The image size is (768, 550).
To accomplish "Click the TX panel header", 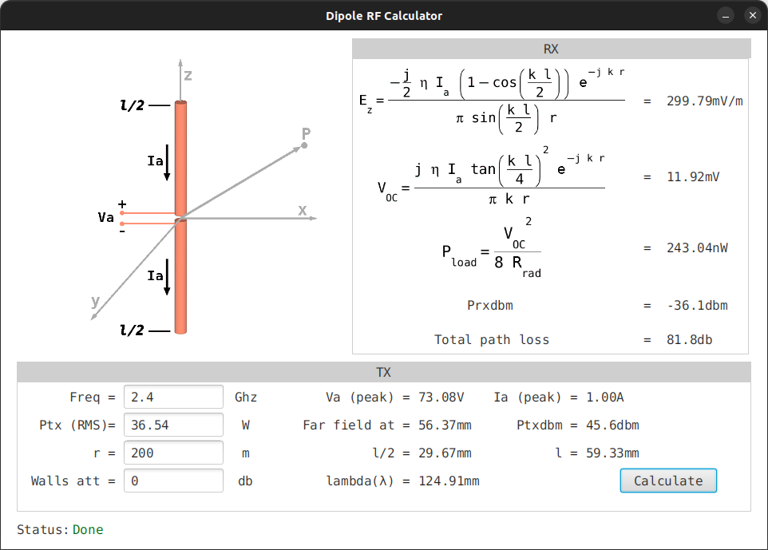I will click(x=383, y=372).
